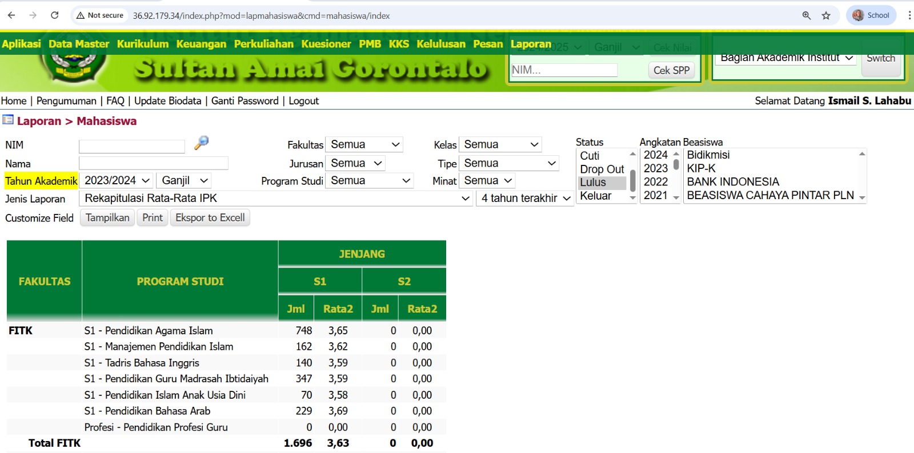This screenshot has height=453, width=914.
Task: Click the Tampilkan button
Action: point(107,218)
